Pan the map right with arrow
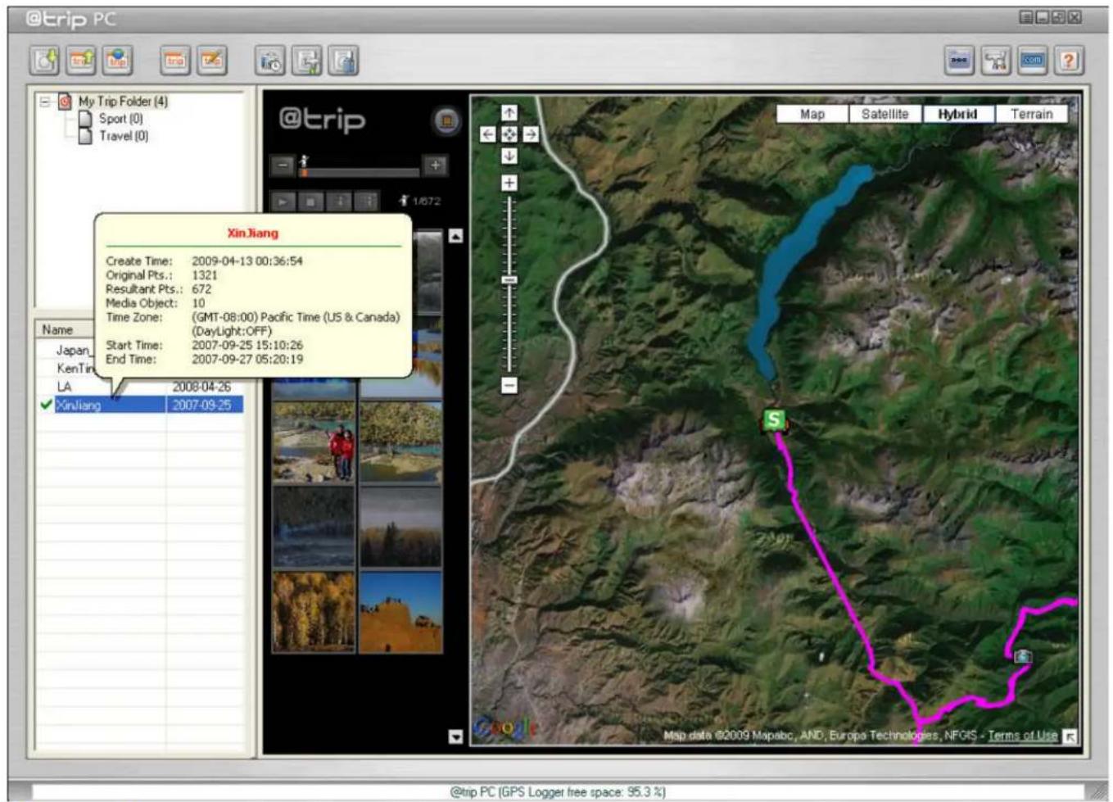The width and height of the screenshot is (1113, 802). [x=531, y=134]
